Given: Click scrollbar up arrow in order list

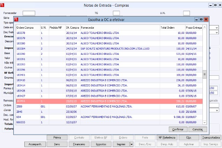Looking at the screenshot, I should pos(205,27).
